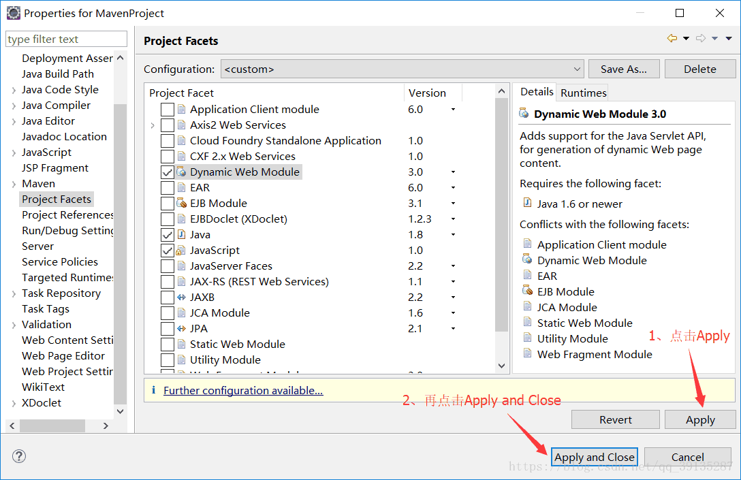Viewport: 741px width, 480px height.
Task: Open Dynamic Web Module version dropdown
Action: click(x=453, y=172)
